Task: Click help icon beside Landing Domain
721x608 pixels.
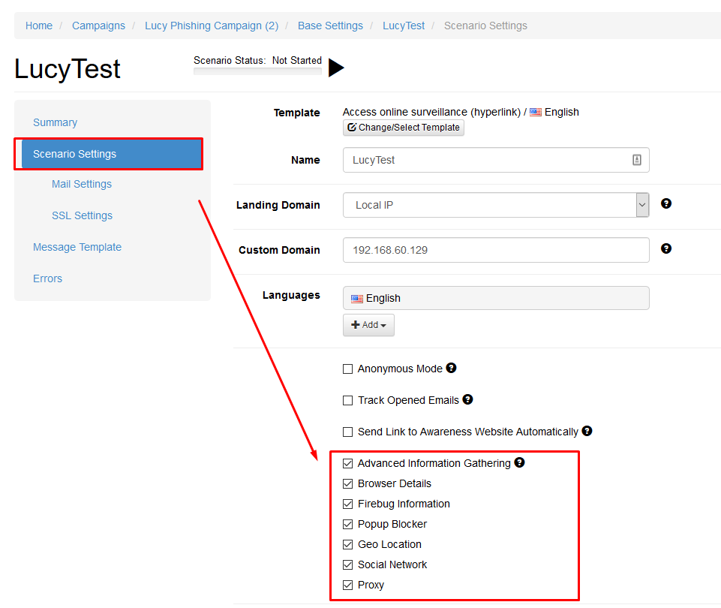Action: tap(665, 203)
